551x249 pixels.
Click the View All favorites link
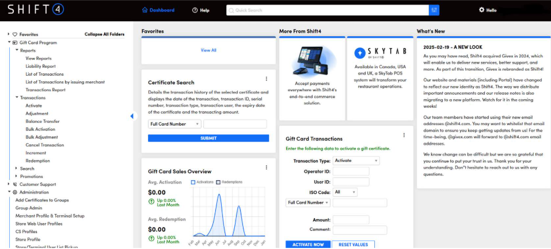208,50
